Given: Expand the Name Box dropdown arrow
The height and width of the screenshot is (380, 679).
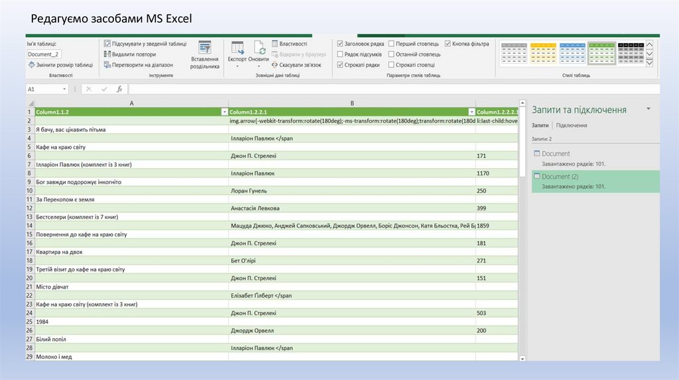Looking at the screenshot, I should point(65,89).
